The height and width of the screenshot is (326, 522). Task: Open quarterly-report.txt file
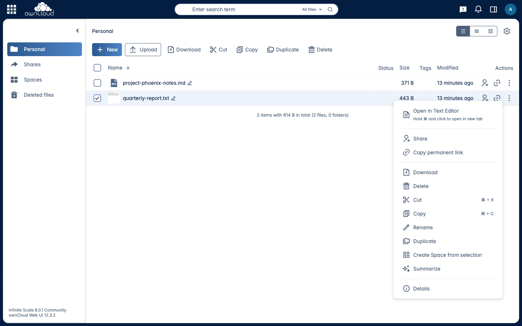click(146, 98)
